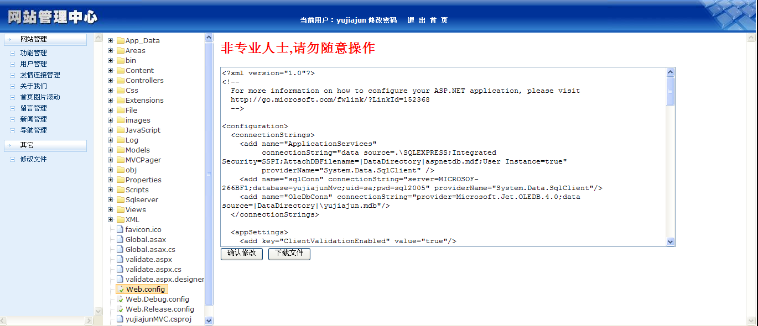Open 关于我们 in the sidebar

tap(33, 86)
